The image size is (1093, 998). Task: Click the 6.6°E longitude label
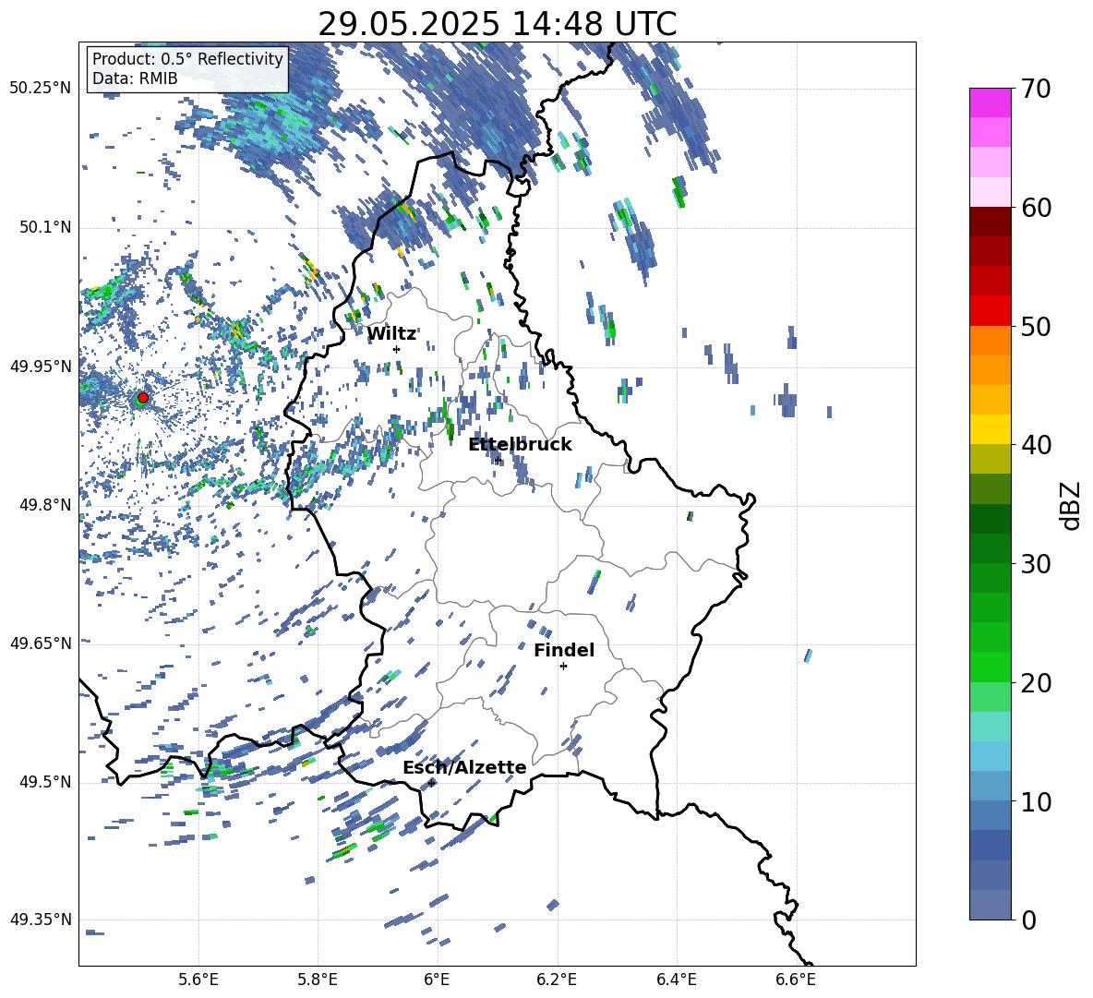pos(796,980)
